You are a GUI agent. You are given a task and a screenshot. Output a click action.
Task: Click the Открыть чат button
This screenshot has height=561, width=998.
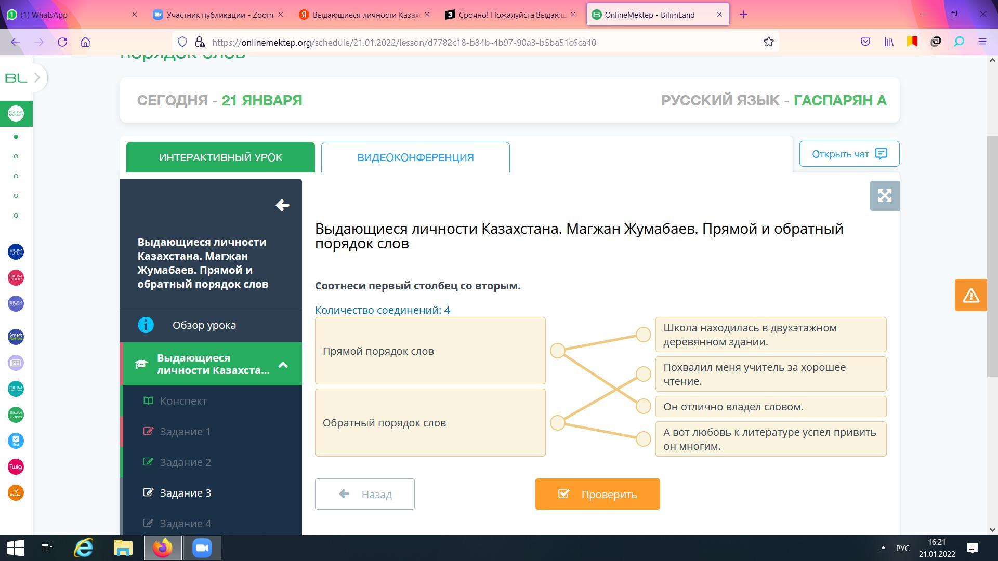(x=849, y=154)
